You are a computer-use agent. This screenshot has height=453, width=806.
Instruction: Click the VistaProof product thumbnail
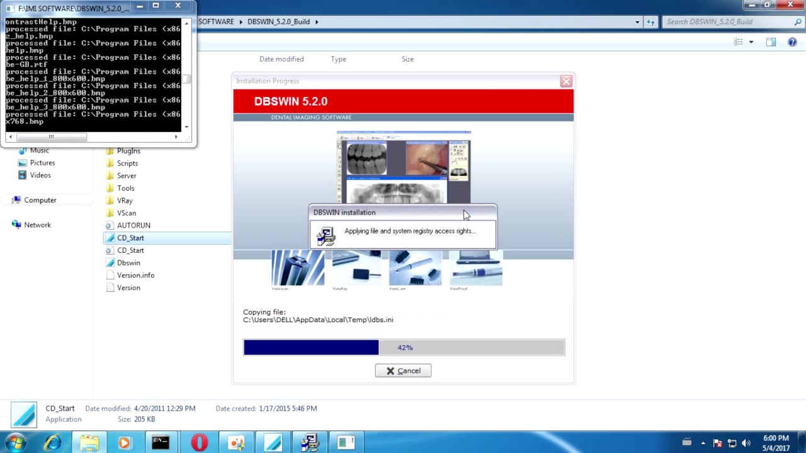[475, 269]
